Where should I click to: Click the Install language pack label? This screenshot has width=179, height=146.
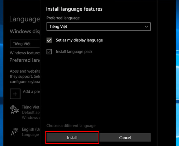tap(74, 52)
